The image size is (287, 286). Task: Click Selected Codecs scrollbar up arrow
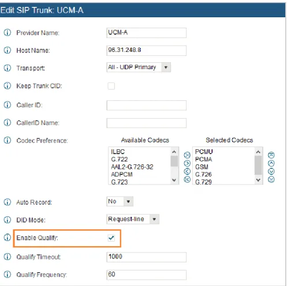tap(258, 152)
